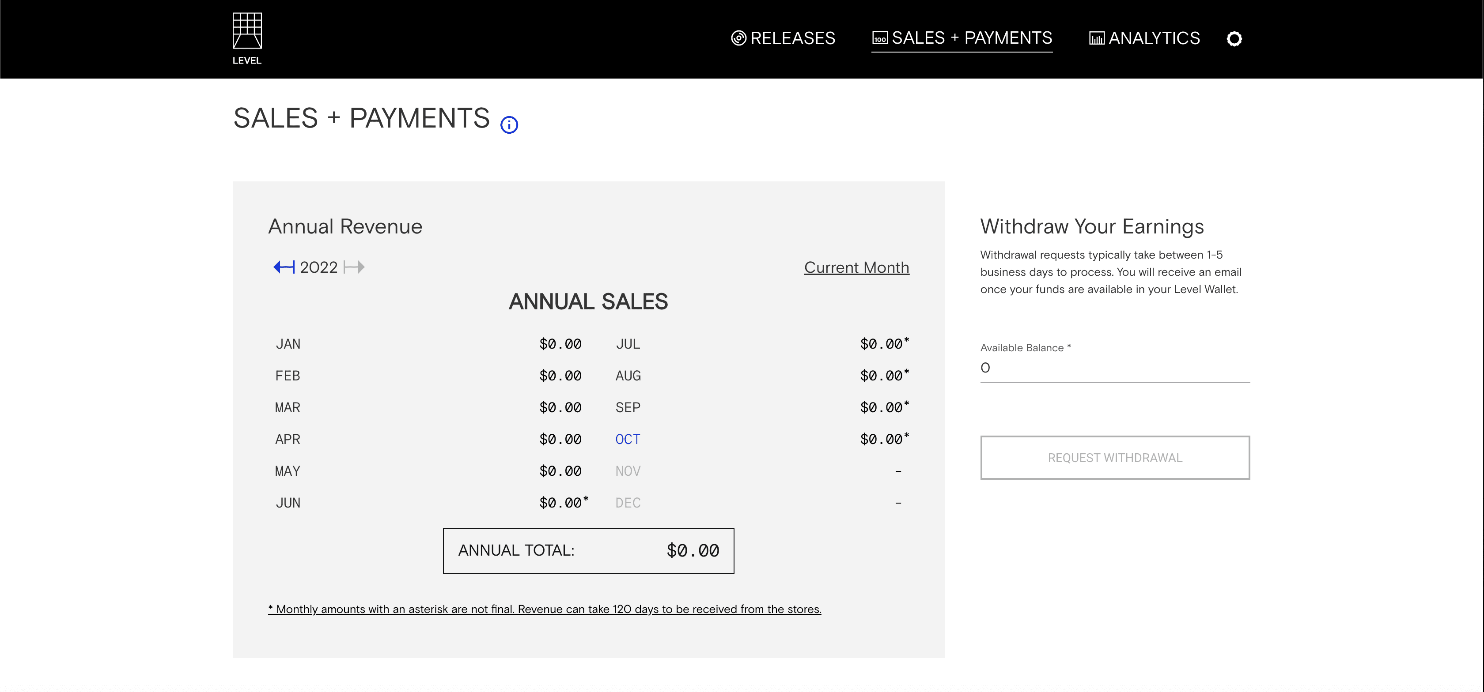Open the Releases menu item
Screen dimensions: 1484x692
(x=792, y=38)
